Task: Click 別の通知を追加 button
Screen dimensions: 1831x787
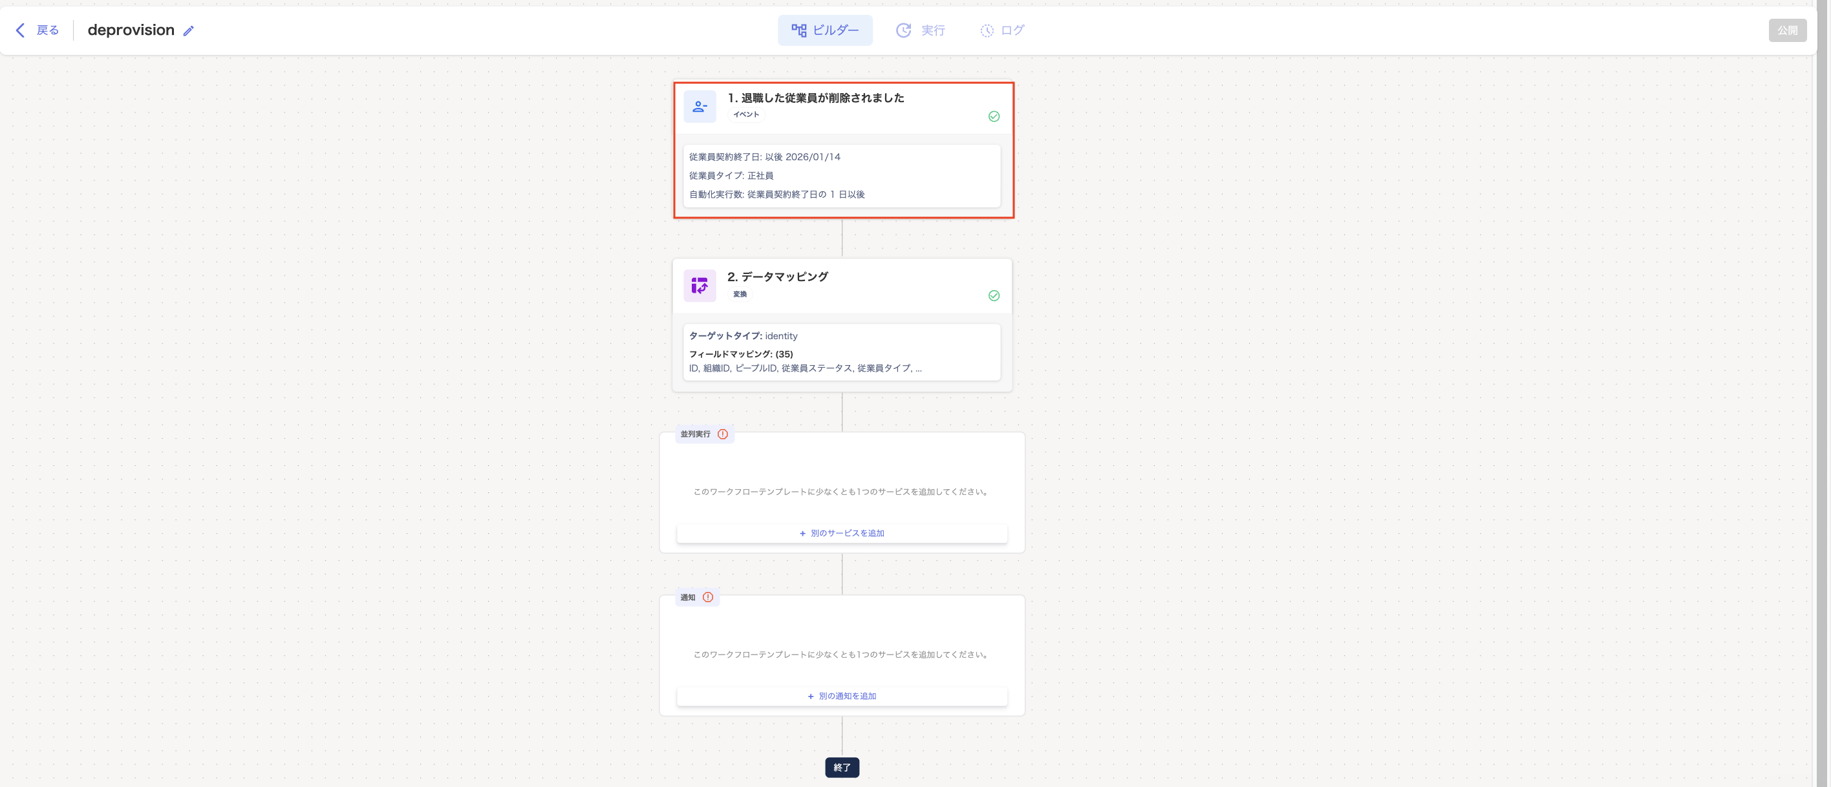Action: point(842,696)
